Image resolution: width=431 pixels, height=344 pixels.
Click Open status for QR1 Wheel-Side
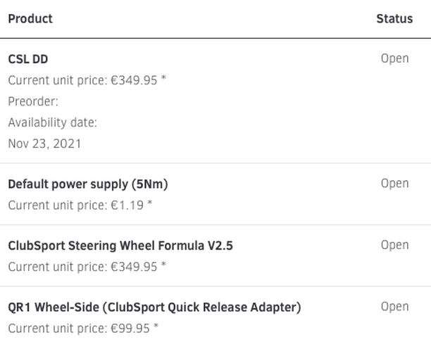(x=394, y=307)
